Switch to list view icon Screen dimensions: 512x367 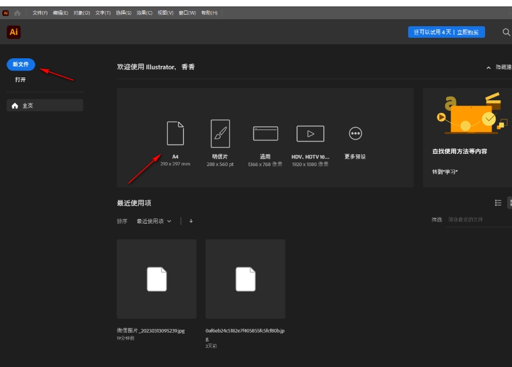[498, 203]
